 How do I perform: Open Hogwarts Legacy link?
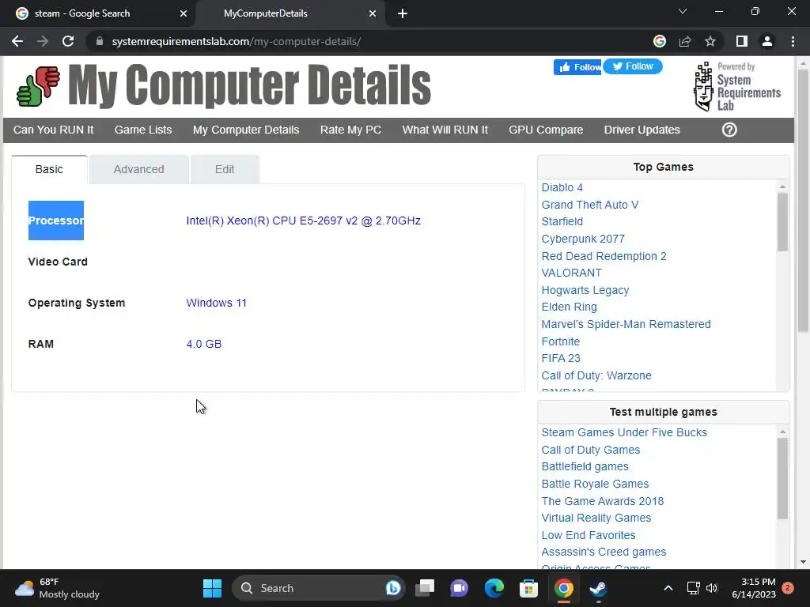click(585, 290)
